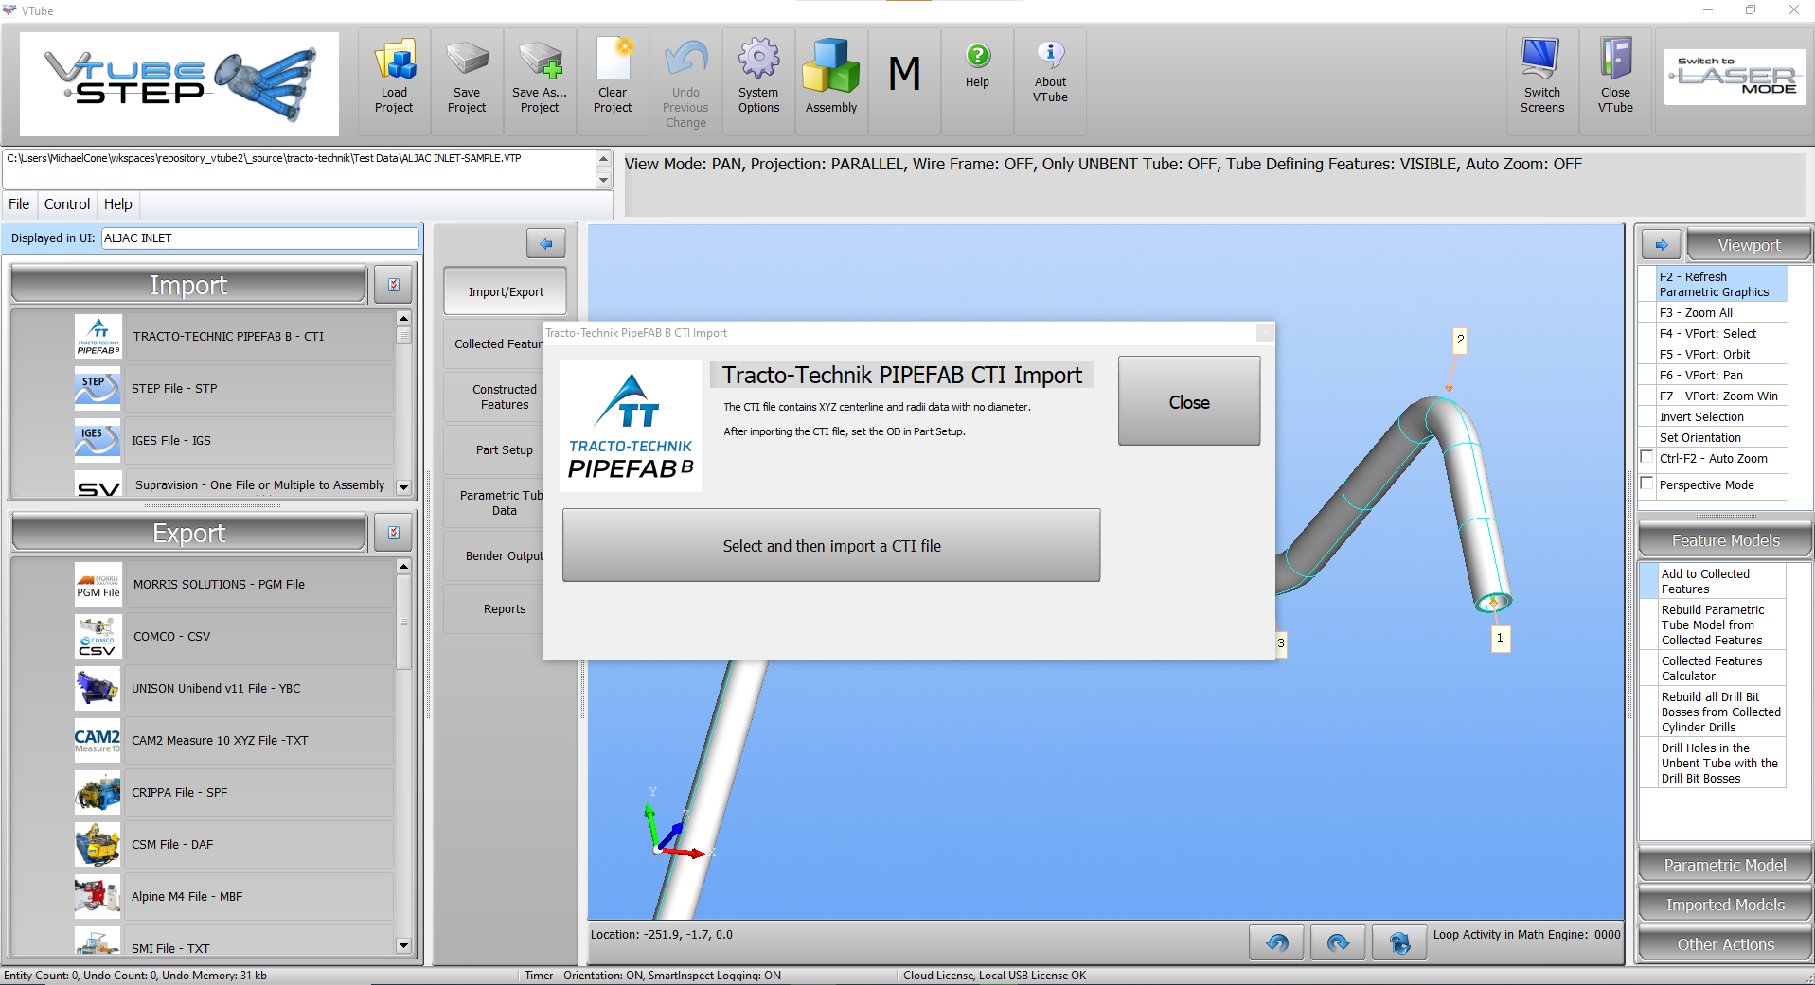Switch to the Import/Export tab
The height and width of the screenshot is (985, 1815).
point(506,292)
